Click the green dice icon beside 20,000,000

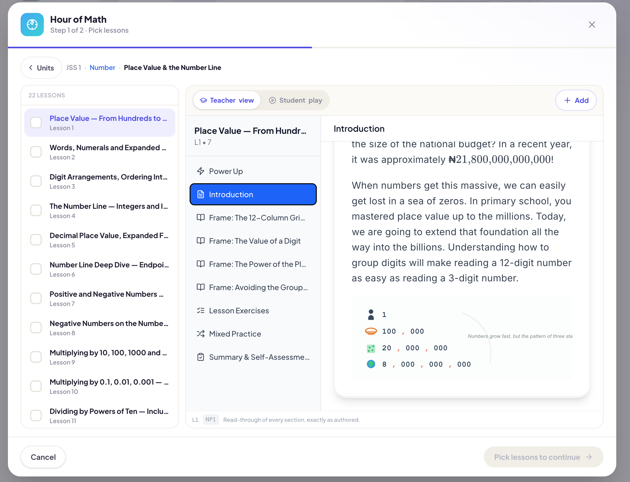371,348
